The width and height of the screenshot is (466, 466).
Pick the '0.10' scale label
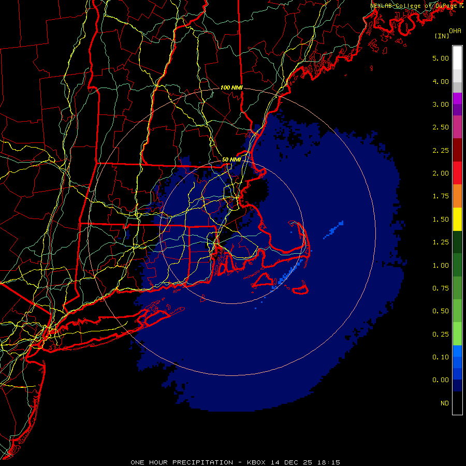click(441, 357)
